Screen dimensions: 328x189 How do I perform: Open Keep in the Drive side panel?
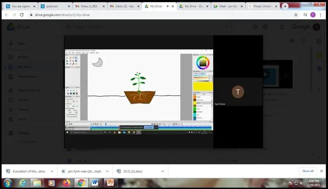click(319, 55)
